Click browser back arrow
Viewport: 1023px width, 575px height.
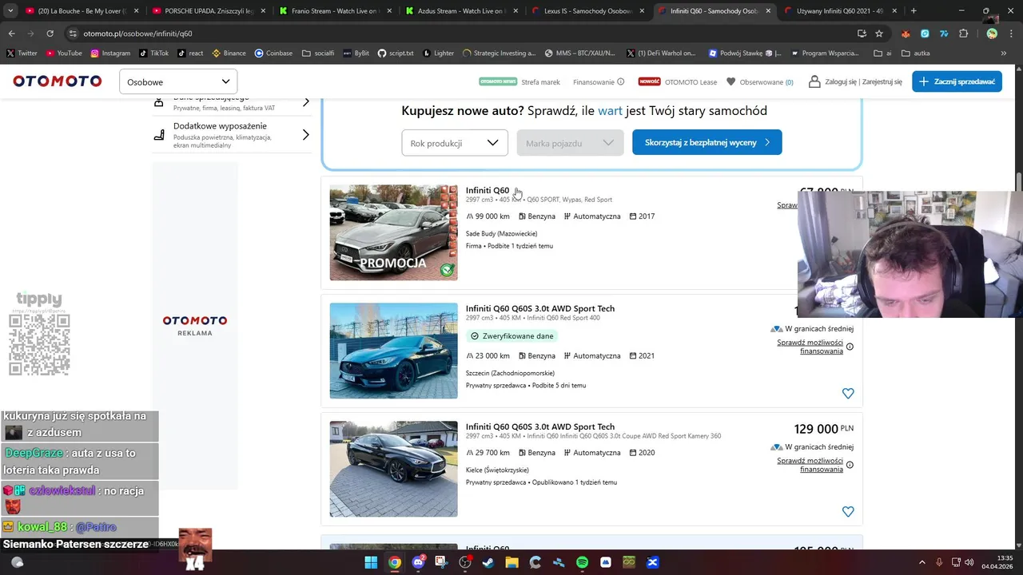(11, 34)
